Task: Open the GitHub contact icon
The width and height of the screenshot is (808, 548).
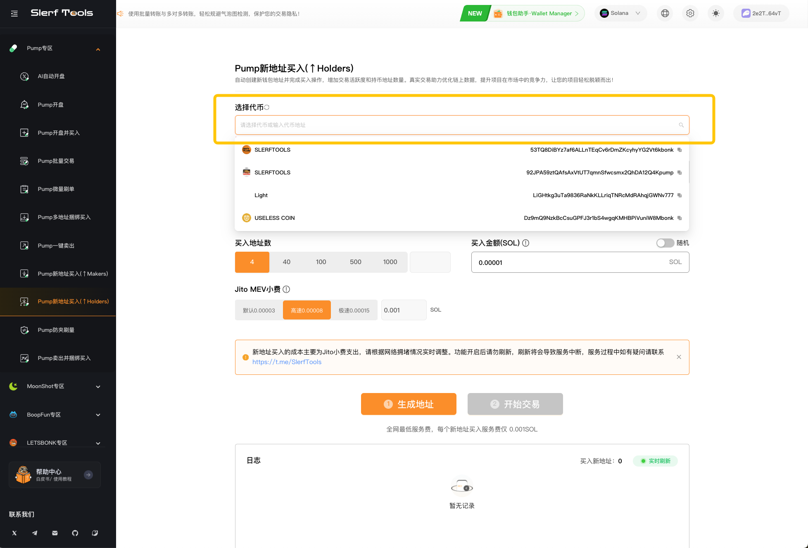Action: (x=75, y=533)
